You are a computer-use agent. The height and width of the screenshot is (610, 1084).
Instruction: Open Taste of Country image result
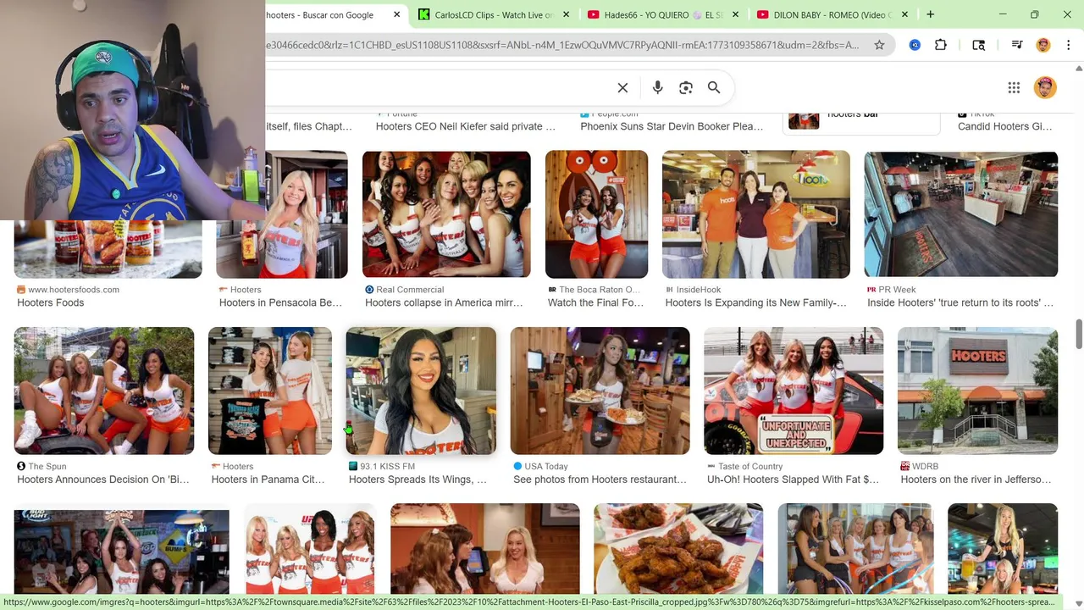[x=794, y=391]
